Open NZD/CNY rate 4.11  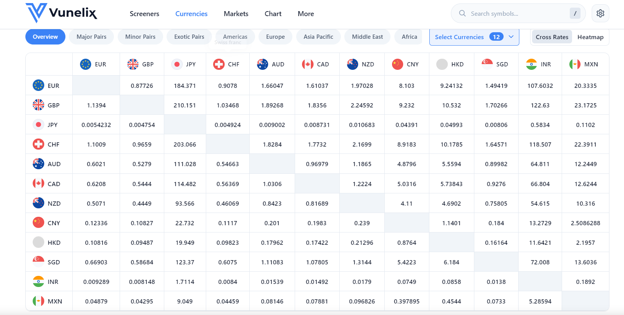(407, 203)
